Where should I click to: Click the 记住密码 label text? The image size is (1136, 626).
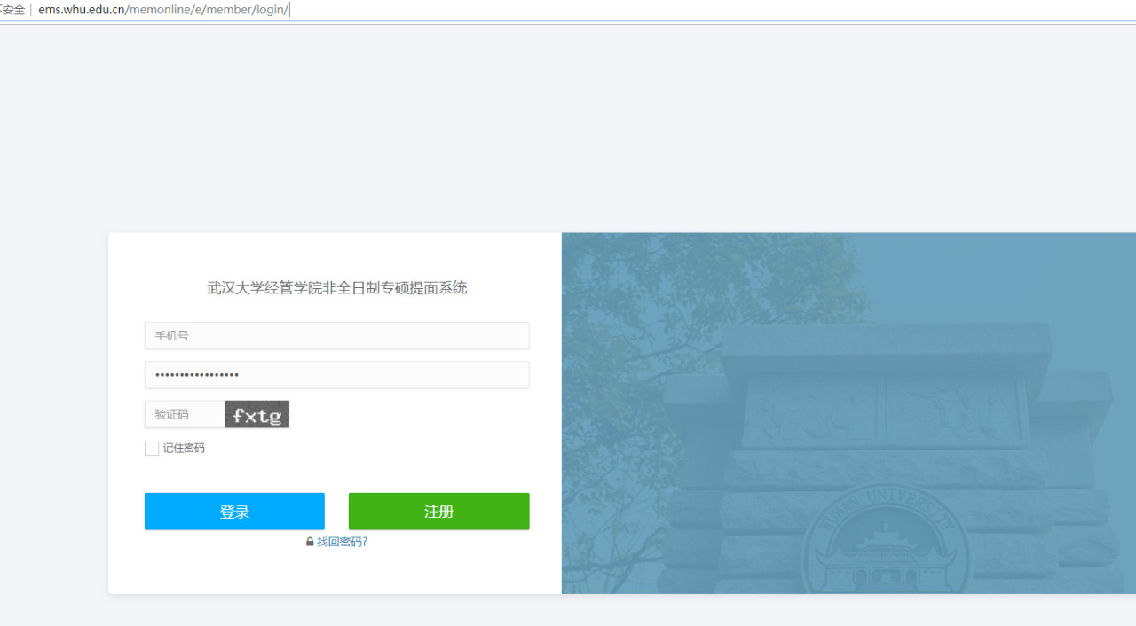[x=184, y=449]
